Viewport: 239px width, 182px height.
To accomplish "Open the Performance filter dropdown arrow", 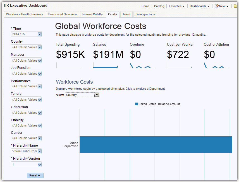I will (x=39, y=86).
